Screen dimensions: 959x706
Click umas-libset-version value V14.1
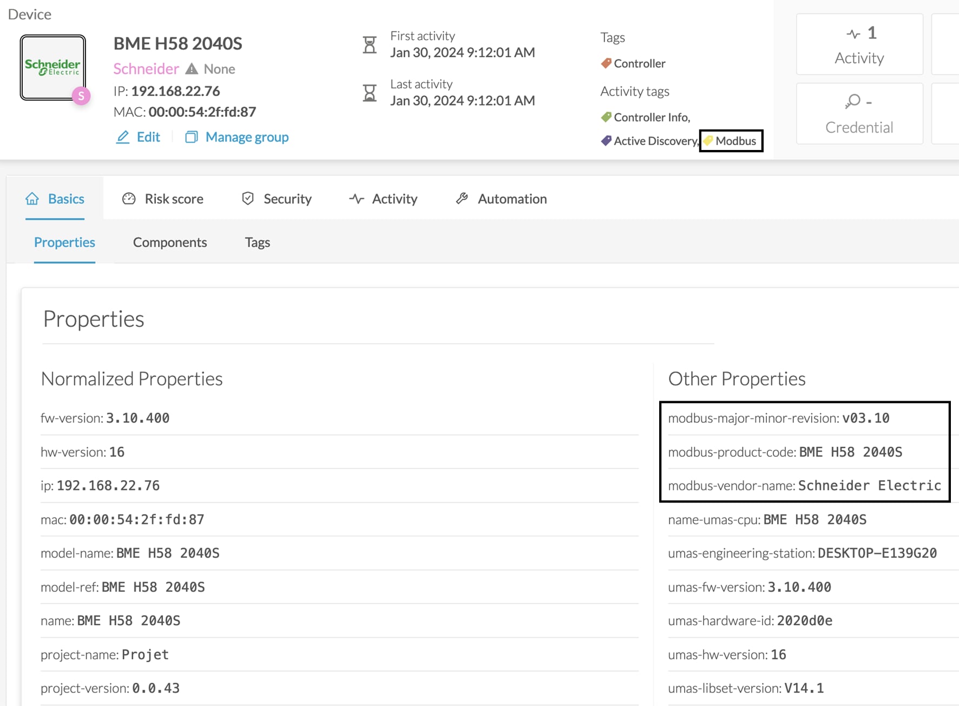[804, 688]
